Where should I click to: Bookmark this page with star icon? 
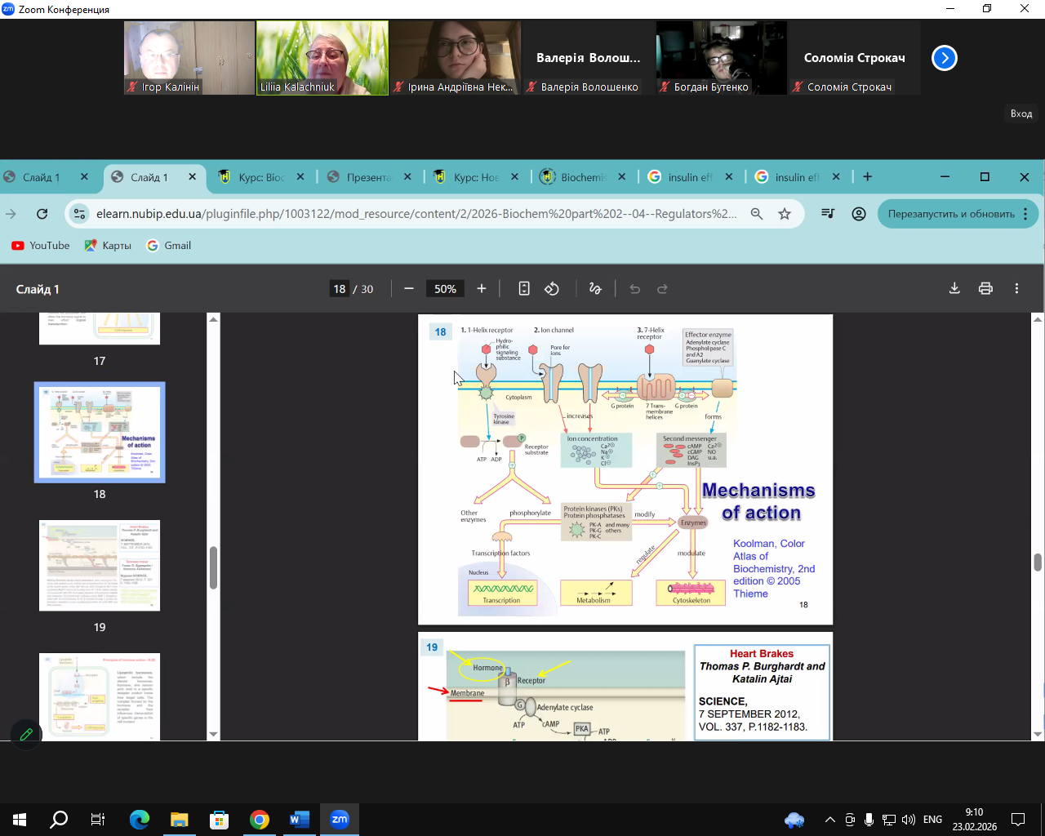point(785,214)
